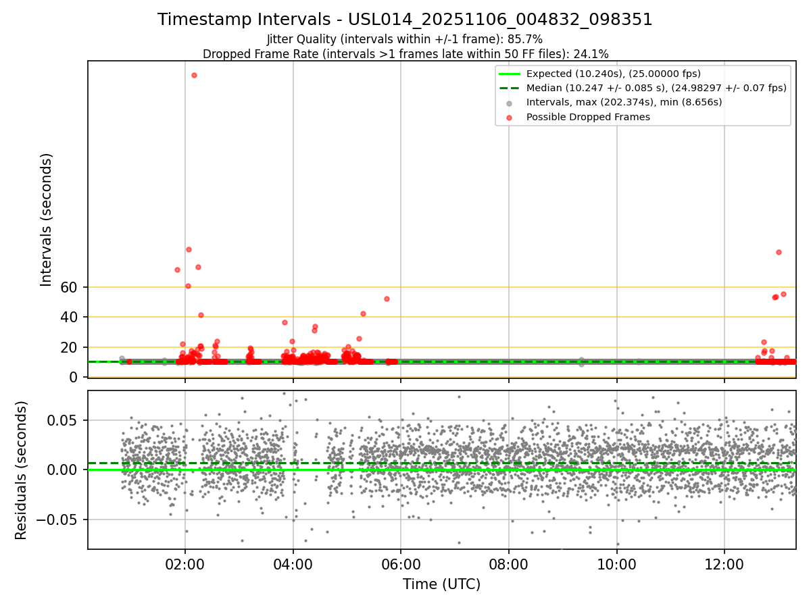Image resolution: width=811 pixels, height=608 pixels.
Task: Click the legend entry 'Possible Dropped Frames'
Action: (x=588, y=117)
